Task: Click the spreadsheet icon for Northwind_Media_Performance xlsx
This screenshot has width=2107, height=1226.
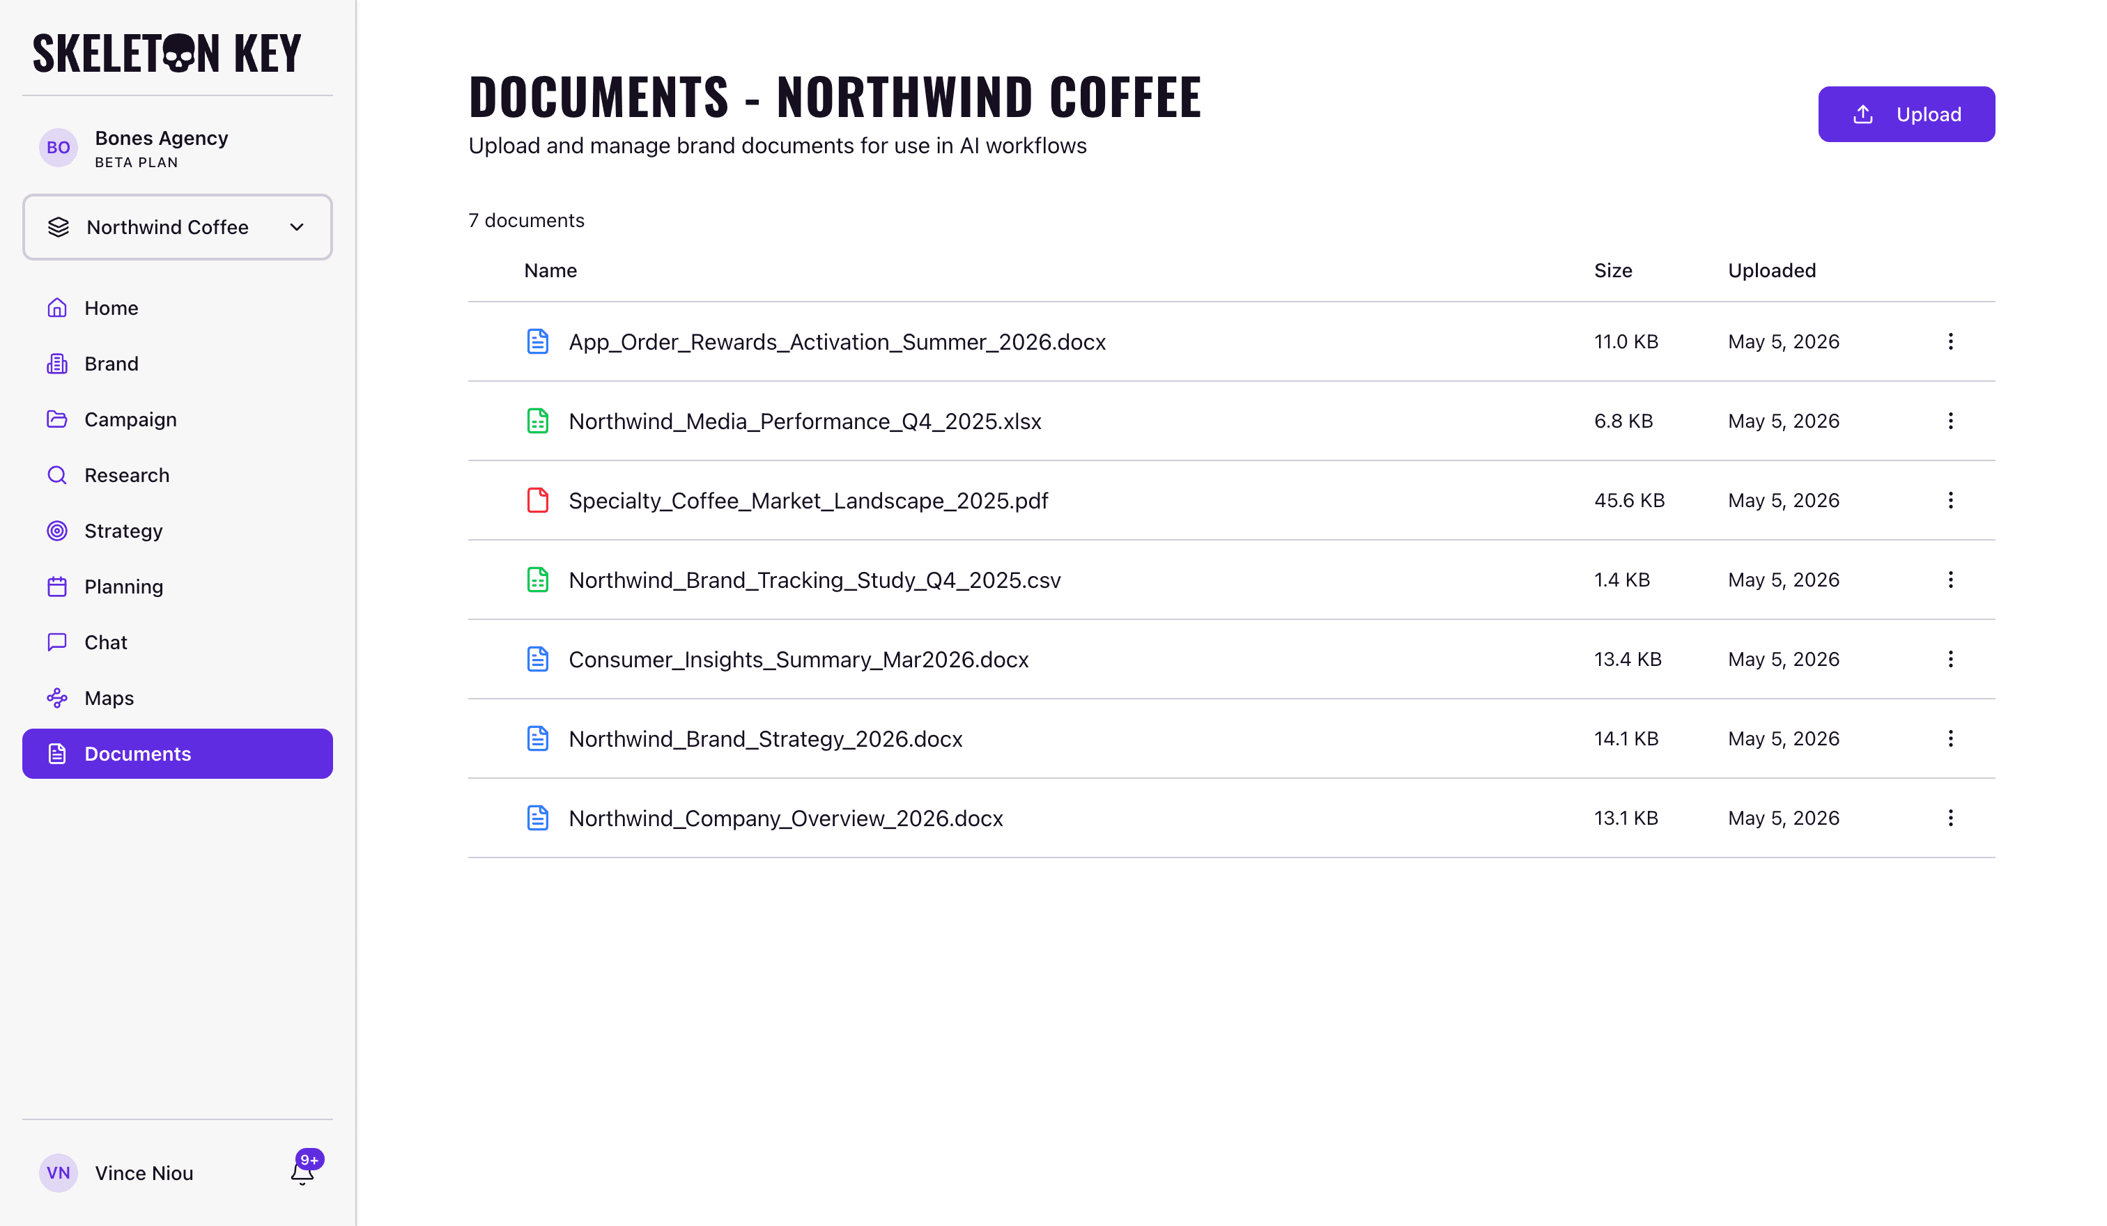Action: tap(538, 421)
